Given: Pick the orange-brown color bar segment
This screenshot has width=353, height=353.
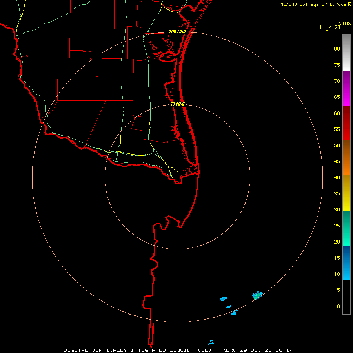Looking at the screenshot, I should (x=346, y=158).
